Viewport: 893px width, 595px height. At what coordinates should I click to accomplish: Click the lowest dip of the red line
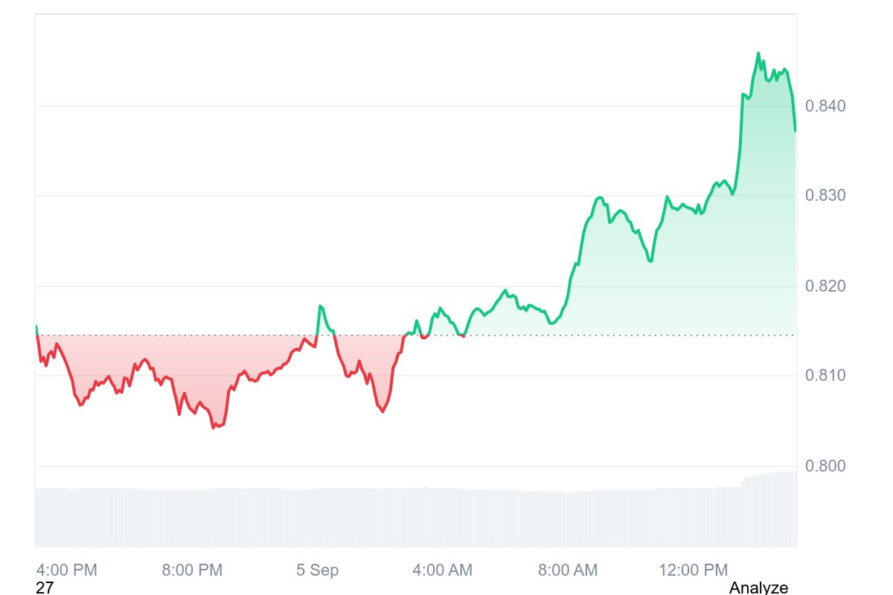(214, 428)
